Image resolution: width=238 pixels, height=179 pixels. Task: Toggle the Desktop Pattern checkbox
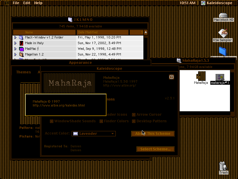134,121
